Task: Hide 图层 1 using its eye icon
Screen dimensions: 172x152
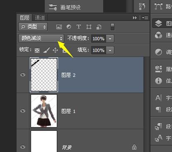Action: (x=23, y=111)
